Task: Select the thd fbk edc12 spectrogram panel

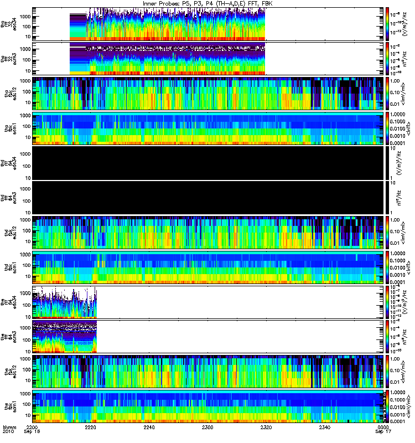Action: [208, 233]
